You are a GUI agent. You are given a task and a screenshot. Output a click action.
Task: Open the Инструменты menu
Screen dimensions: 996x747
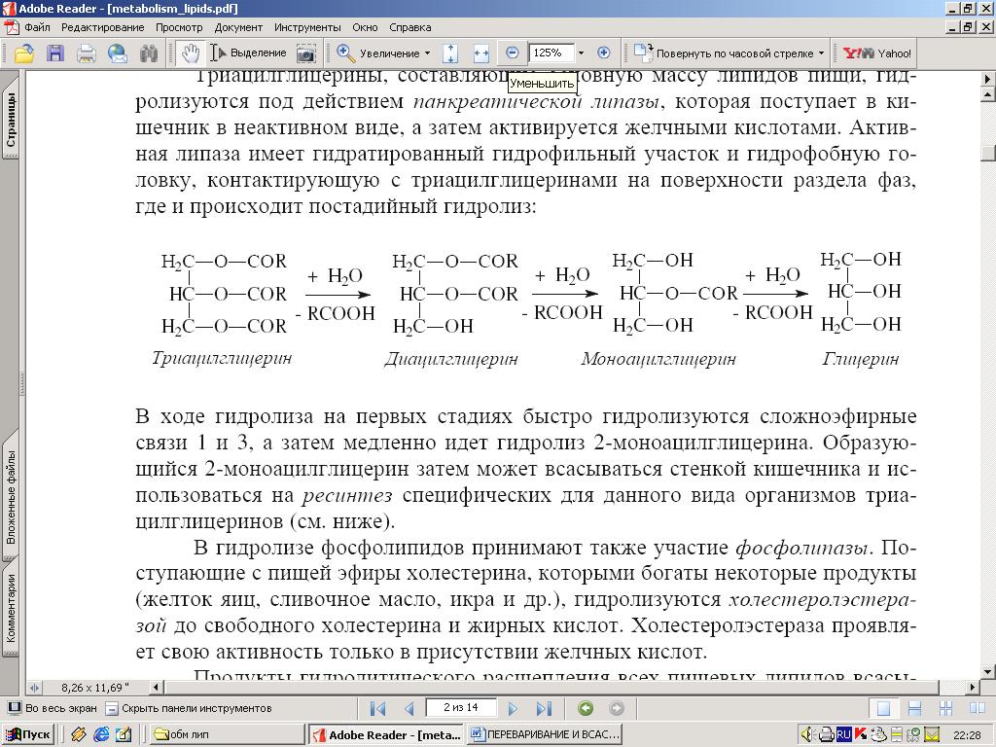[x=307, y=27]
